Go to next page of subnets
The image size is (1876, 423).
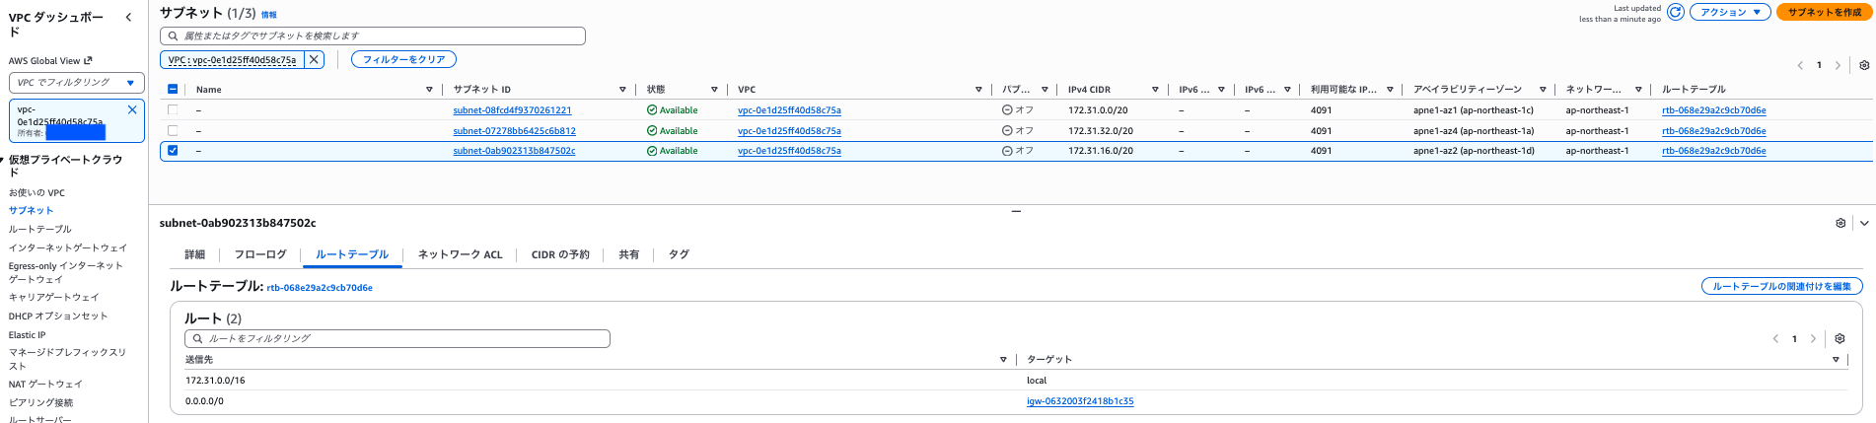tap(1838, 65)
